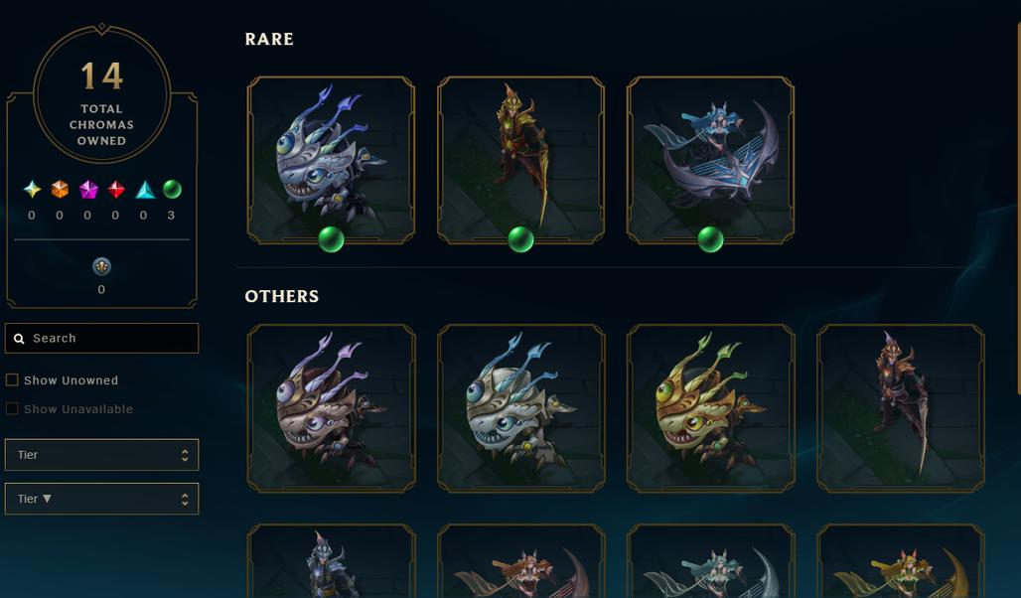This screenshot has height=598, width=1021.
Task: Open the first Tier dropdown
Action: click(101, 455)
